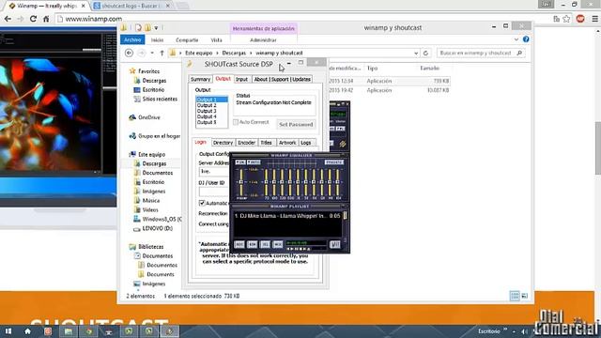Go back in the Chrome browser
The image size is (601, 338).
coord(8,19)
